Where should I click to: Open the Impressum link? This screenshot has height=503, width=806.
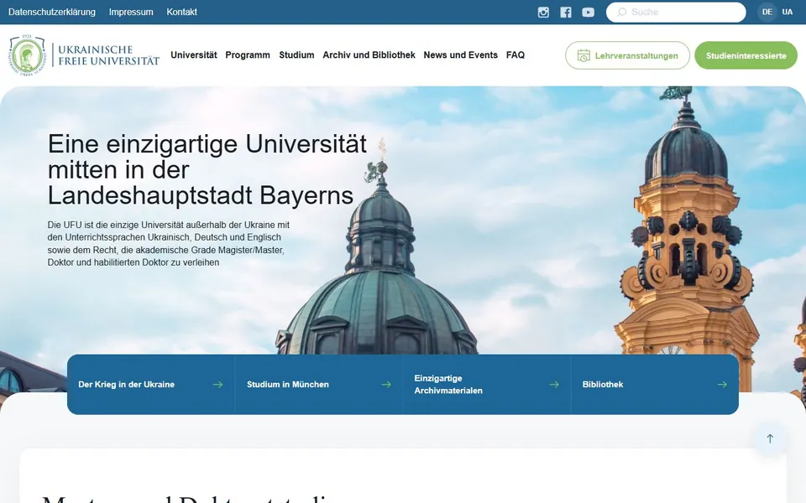click(x=131, y=12)
